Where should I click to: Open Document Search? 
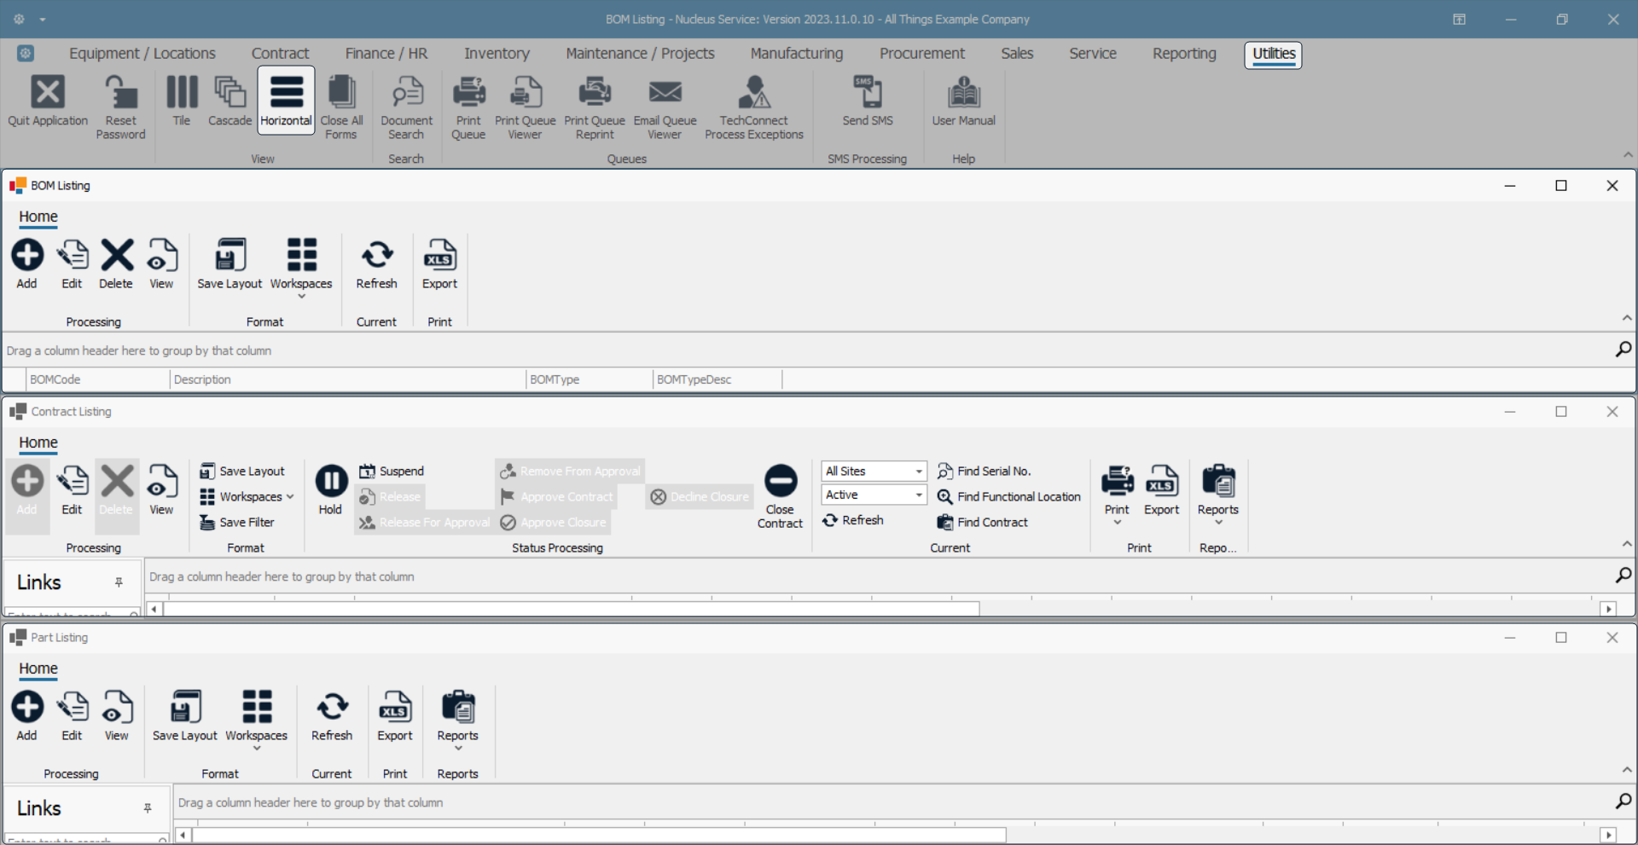(406, 107)
